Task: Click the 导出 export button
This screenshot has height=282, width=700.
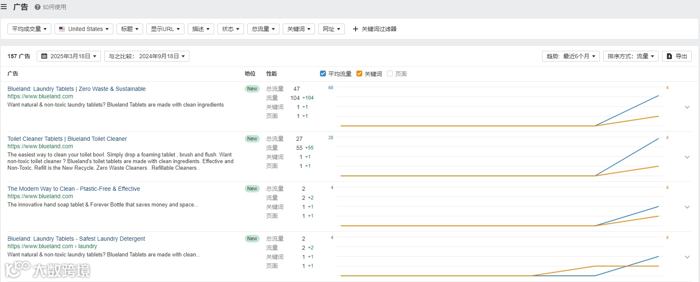Action: (677, 56)
